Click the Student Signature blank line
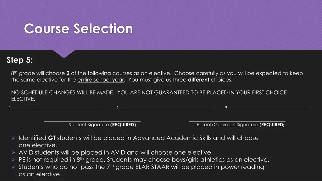Screen dimensions: 322x181 [x=92, y=120]
